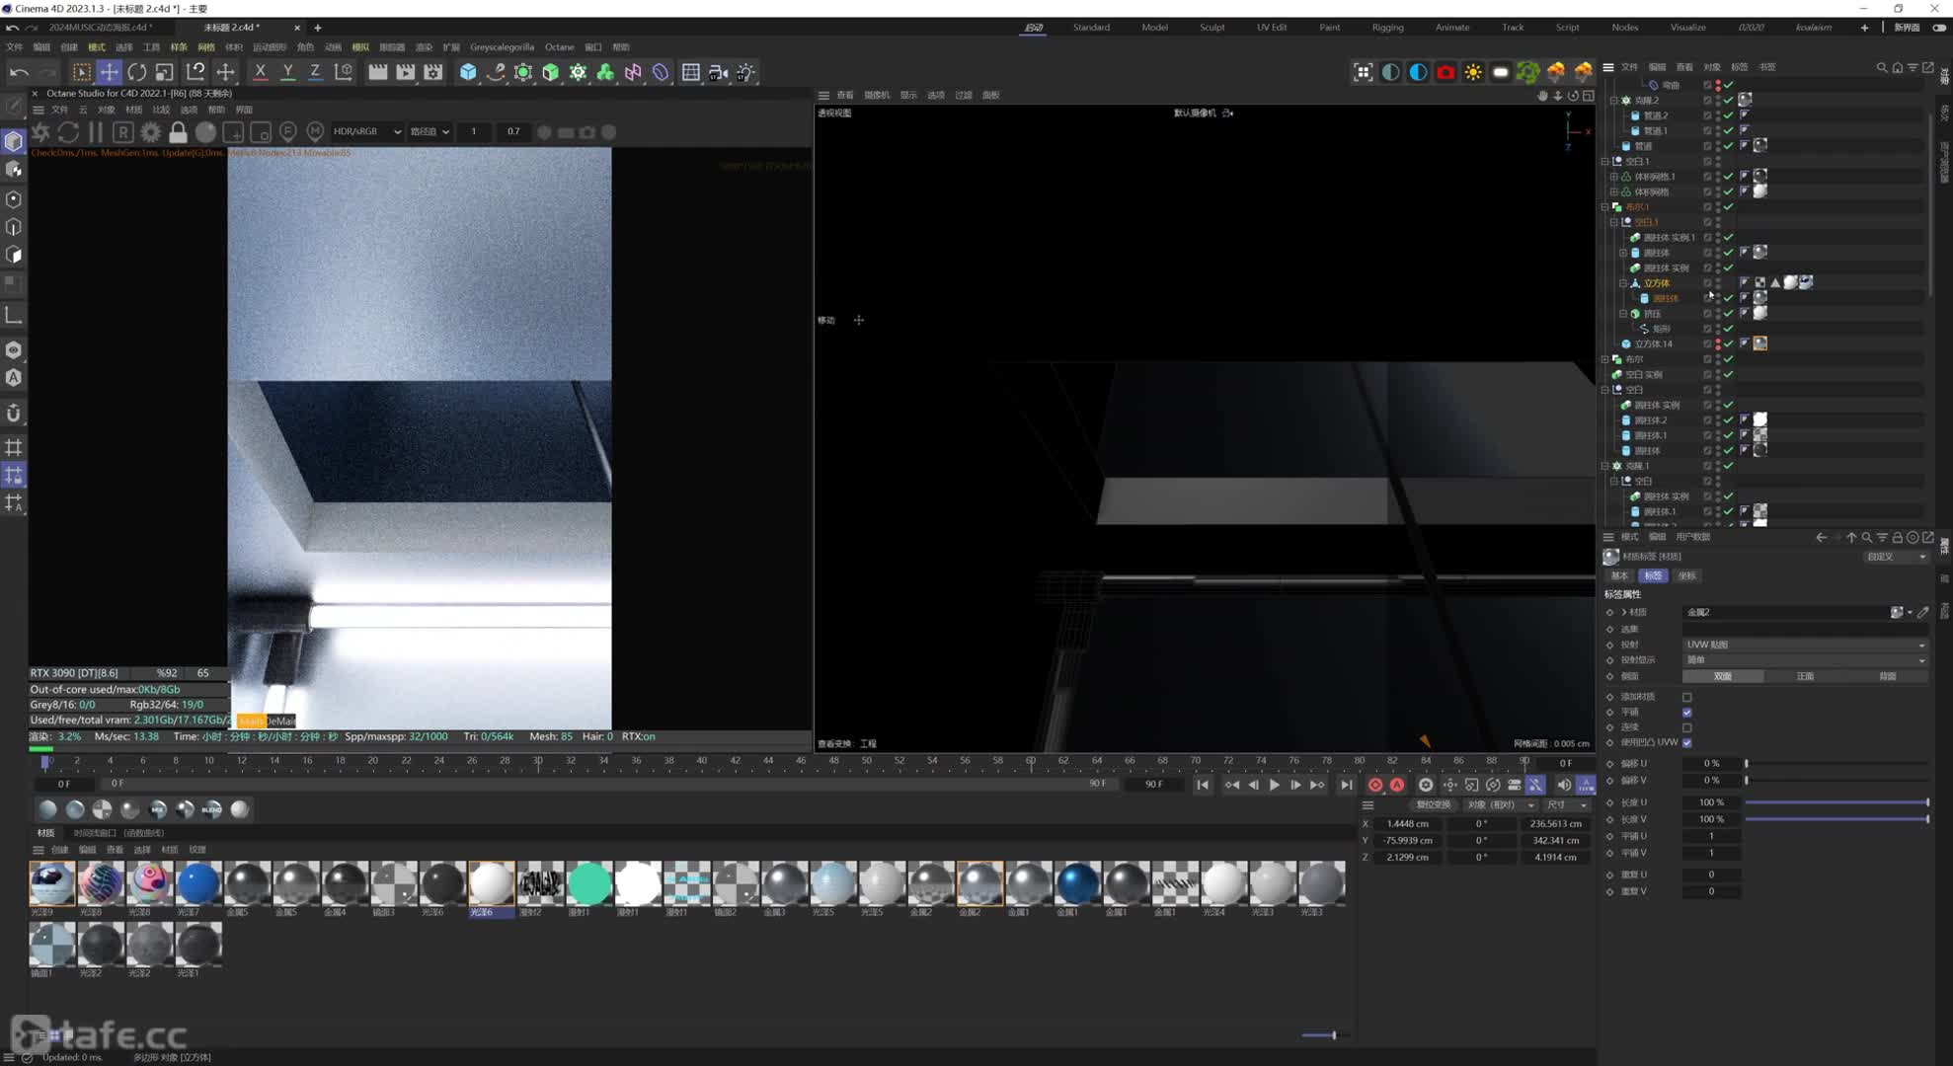Click the Octane restart render icon
The image size is (1953, 1066).
click(x=68, y=132)
